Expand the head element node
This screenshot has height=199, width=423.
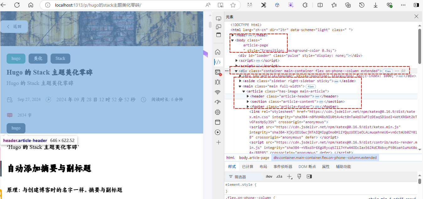(x=233, y=35)
